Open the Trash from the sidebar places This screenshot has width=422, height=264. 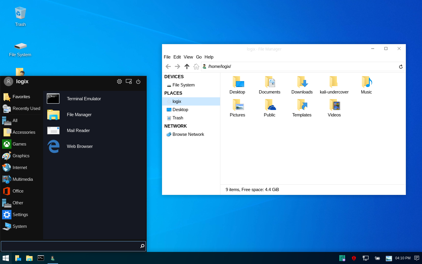[177, 118]
